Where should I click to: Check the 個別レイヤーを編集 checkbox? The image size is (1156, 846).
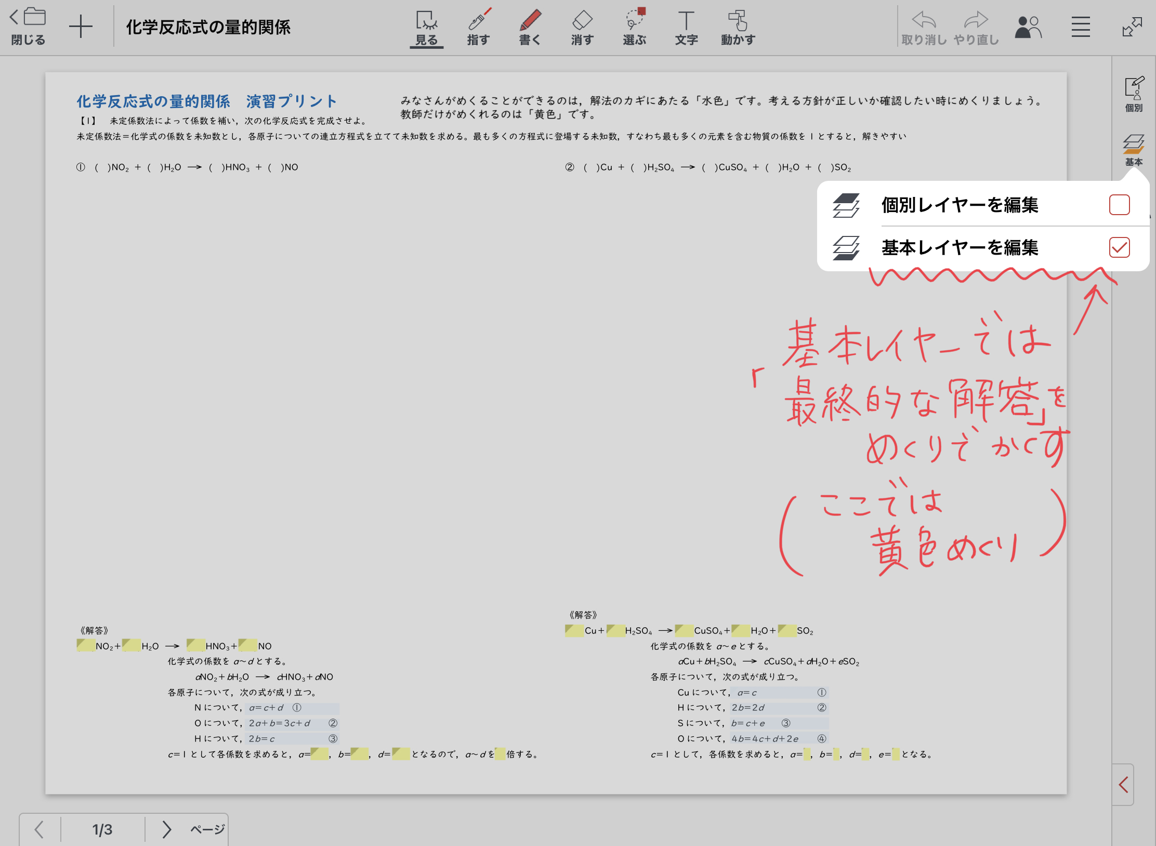1119,205
